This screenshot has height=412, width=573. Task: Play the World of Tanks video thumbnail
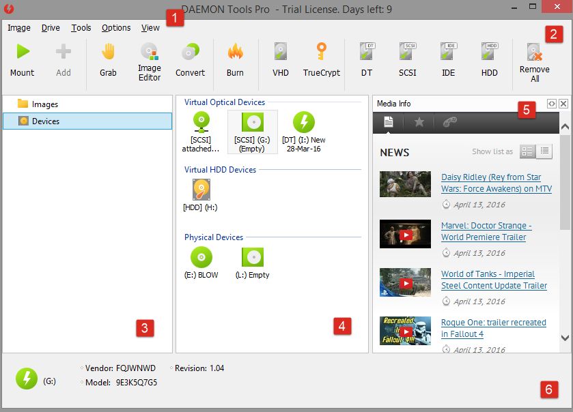[x=405, y=282]
